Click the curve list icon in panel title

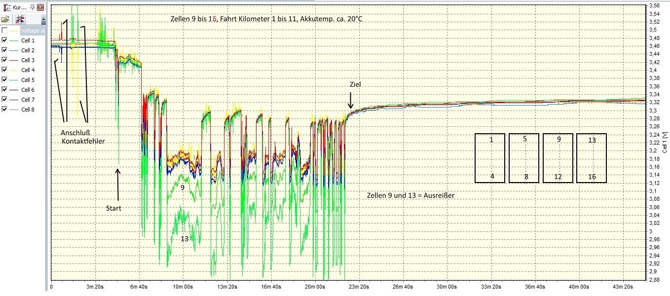7,7
